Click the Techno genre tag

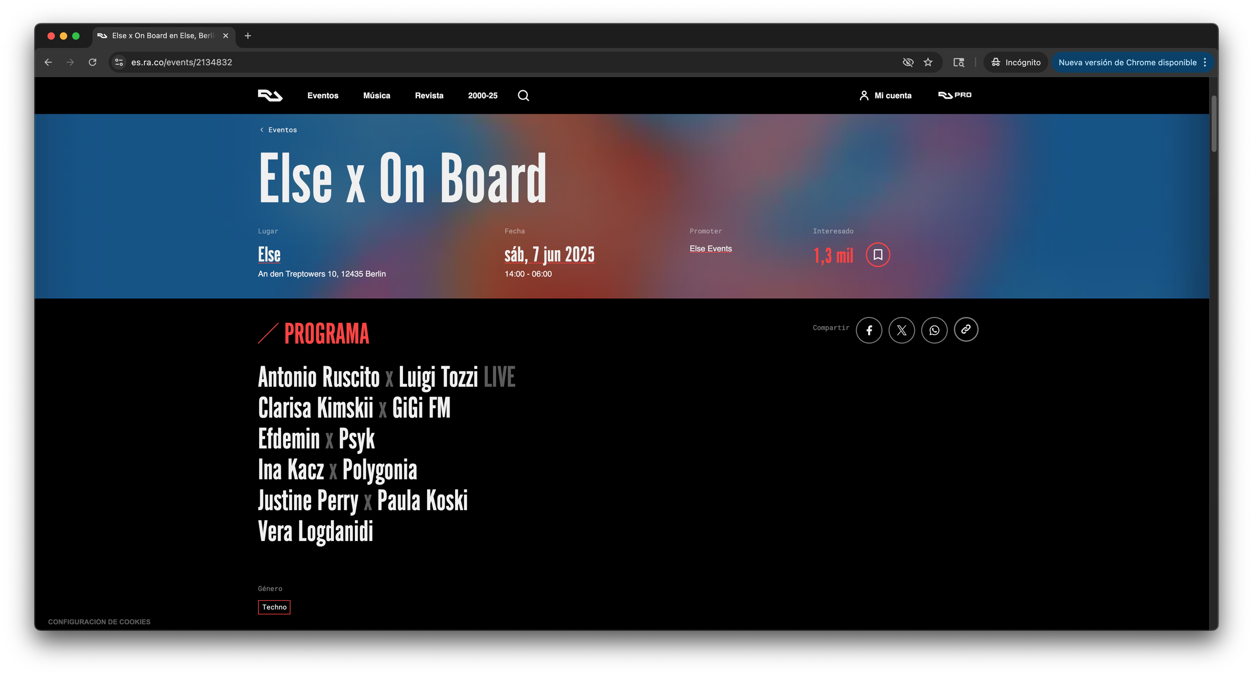pos(274,607)
